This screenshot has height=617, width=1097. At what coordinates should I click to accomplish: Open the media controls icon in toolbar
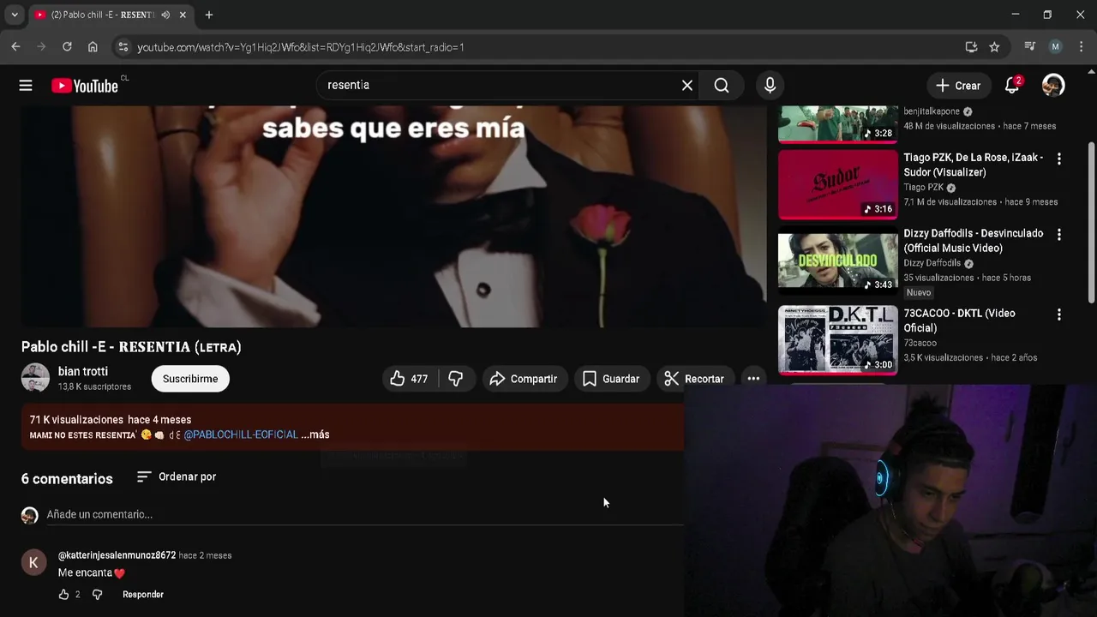point(1030,47)
